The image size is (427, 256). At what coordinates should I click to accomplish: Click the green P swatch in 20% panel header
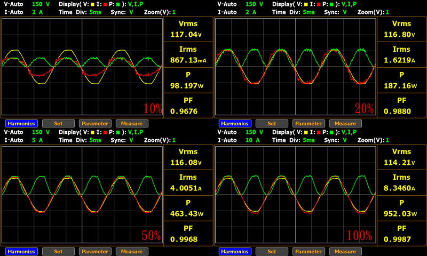coord(331,4)
